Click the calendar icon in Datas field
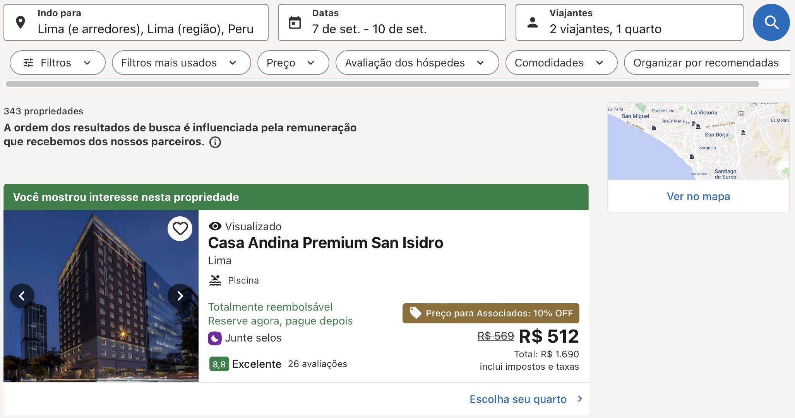Screen dimensions: 795x418 295,22
